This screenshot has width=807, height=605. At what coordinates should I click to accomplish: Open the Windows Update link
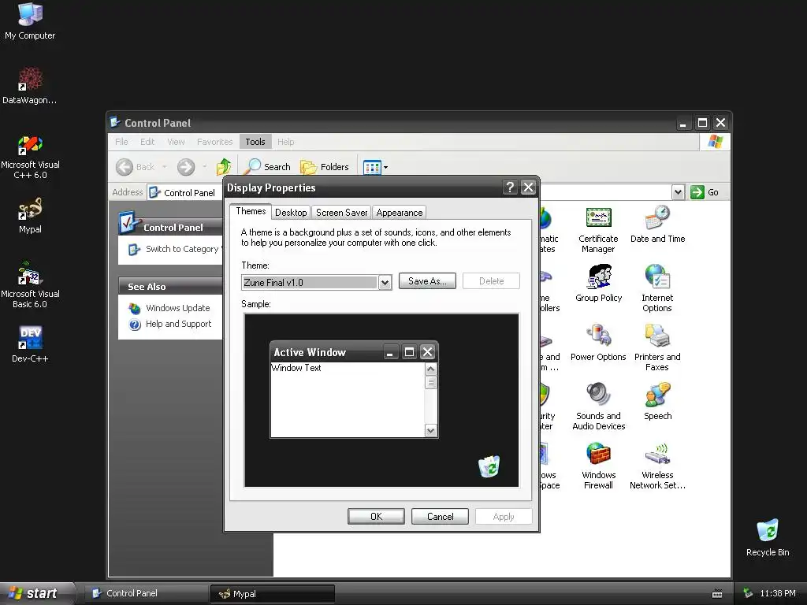click(x=169, y=308)
